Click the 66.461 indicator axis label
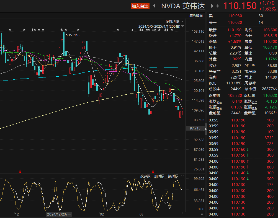This screenshot has width=278, height=218. click(x=199, y=190)
